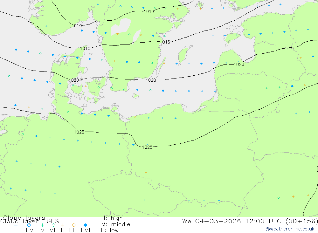Select the 'LH' legend label
The width and height of the screenshot is (318, 233).
[x=73, y=230]
